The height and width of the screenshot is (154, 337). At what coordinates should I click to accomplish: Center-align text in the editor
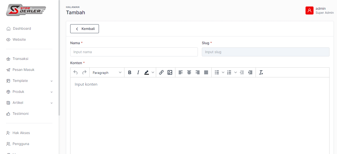pyautogui.click(x=189, y=72)
